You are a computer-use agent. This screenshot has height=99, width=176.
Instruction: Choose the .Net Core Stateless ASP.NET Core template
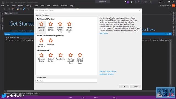[x=60, y=27]
